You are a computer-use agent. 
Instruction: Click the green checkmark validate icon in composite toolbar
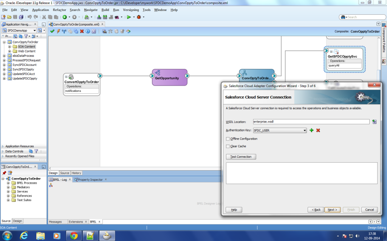pyautogui.click(x=52, y=31)
